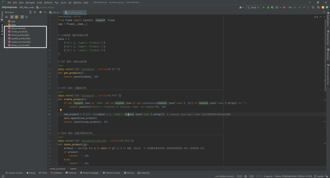The image size is (330, 178).
Task: Close the app.py tab
Action: coord(61,12)
